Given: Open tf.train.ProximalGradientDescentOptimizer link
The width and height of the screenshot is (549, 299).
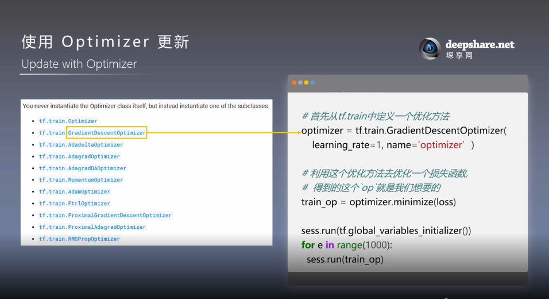Looking at the screenshot, I should tap(105, 216).
